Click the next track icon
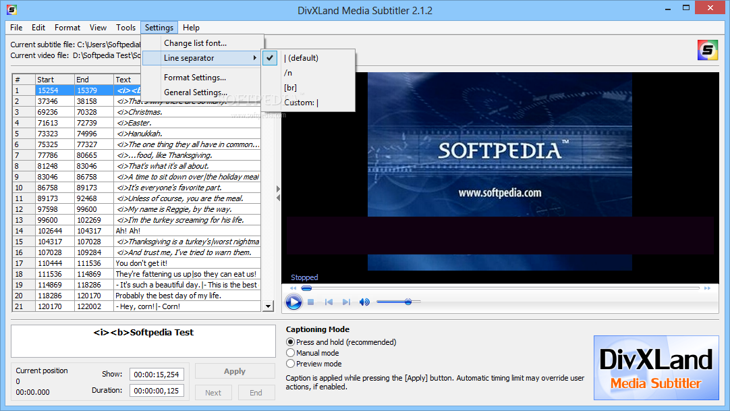 (x=346, y=302)
